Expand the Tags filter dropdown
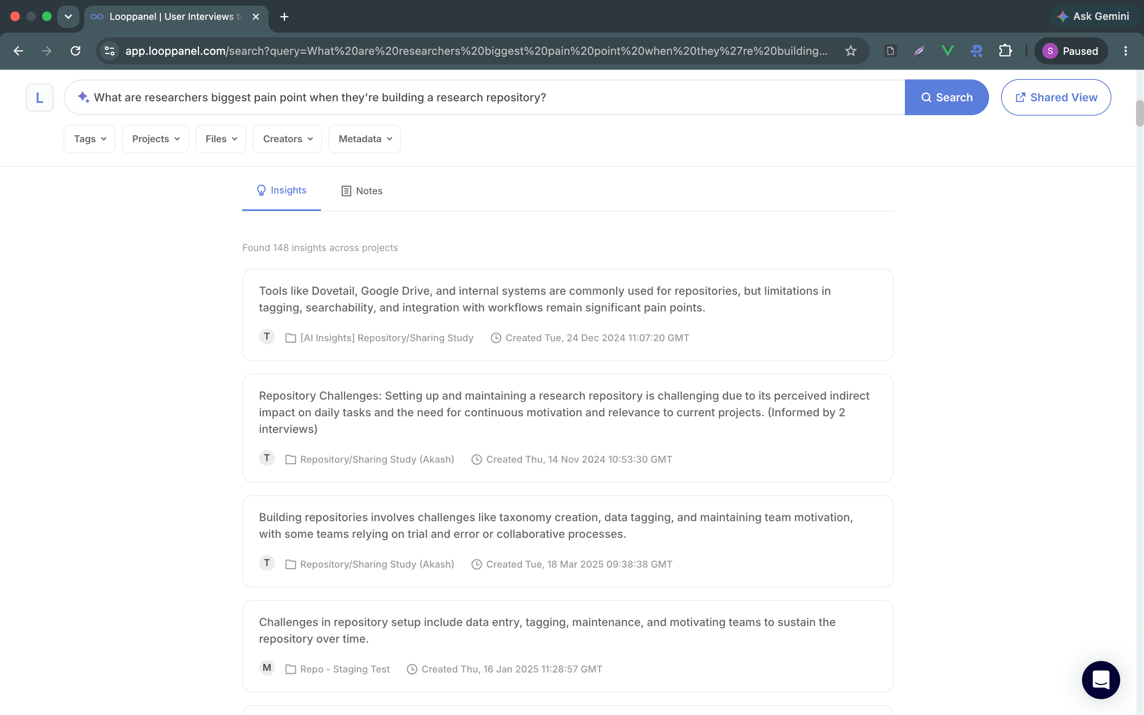The width and height of the screenshot is (1144, 715). [89, 139]
